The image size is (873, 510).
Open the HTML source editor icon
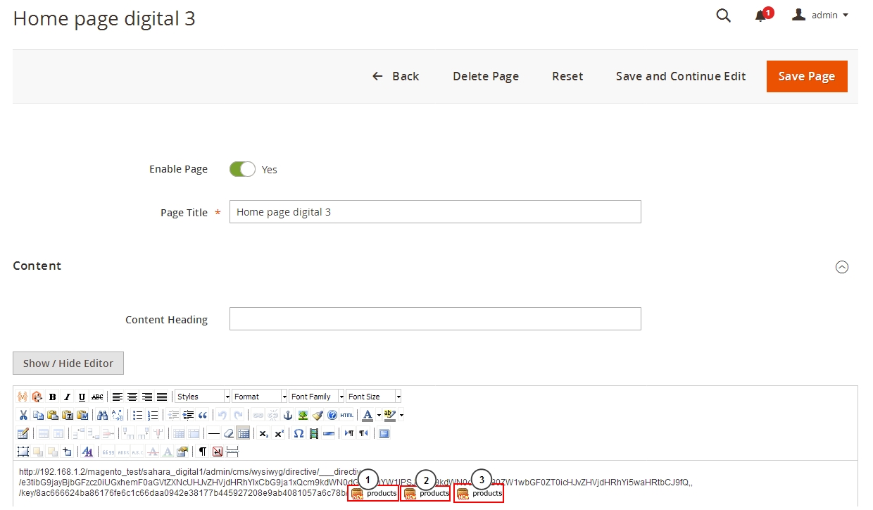coord(347,415)
